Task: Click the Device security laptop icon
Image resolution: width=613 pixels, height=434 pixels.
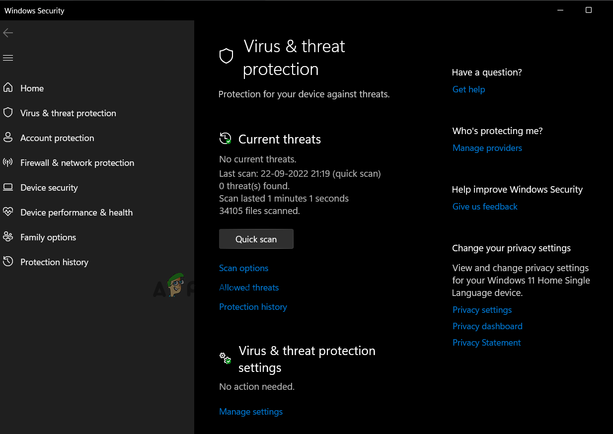Action: [x=8, y=187]
